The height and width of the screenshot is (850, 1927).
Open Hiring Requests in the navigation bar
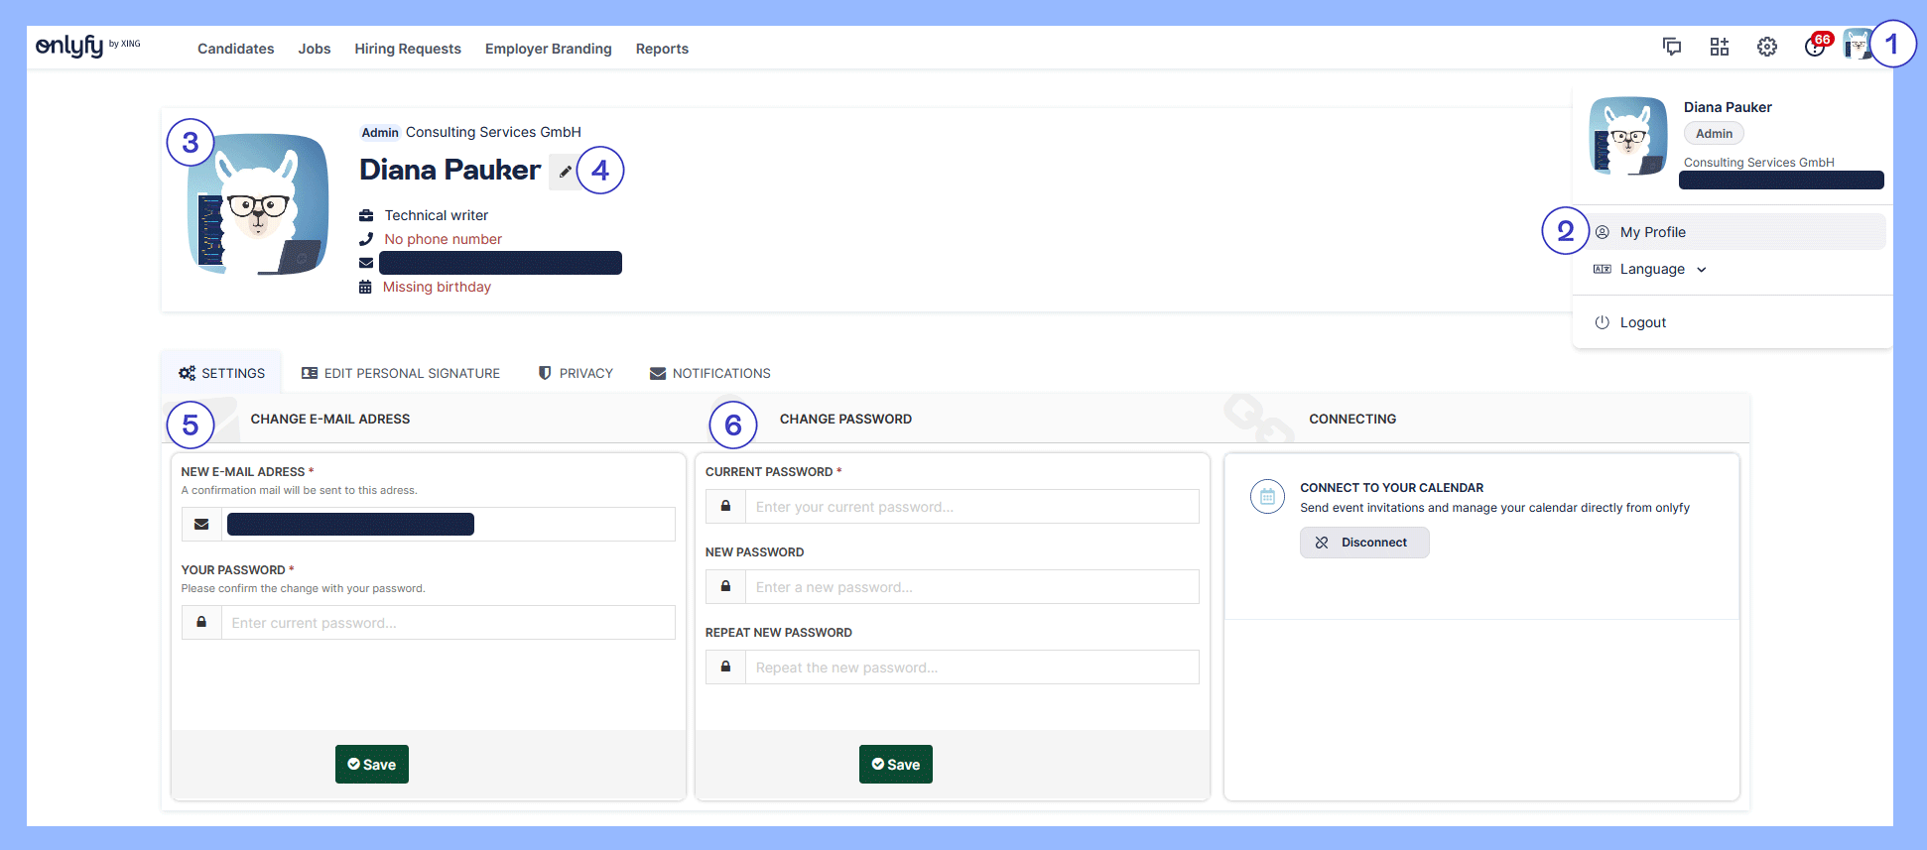[x=408, y=49]
